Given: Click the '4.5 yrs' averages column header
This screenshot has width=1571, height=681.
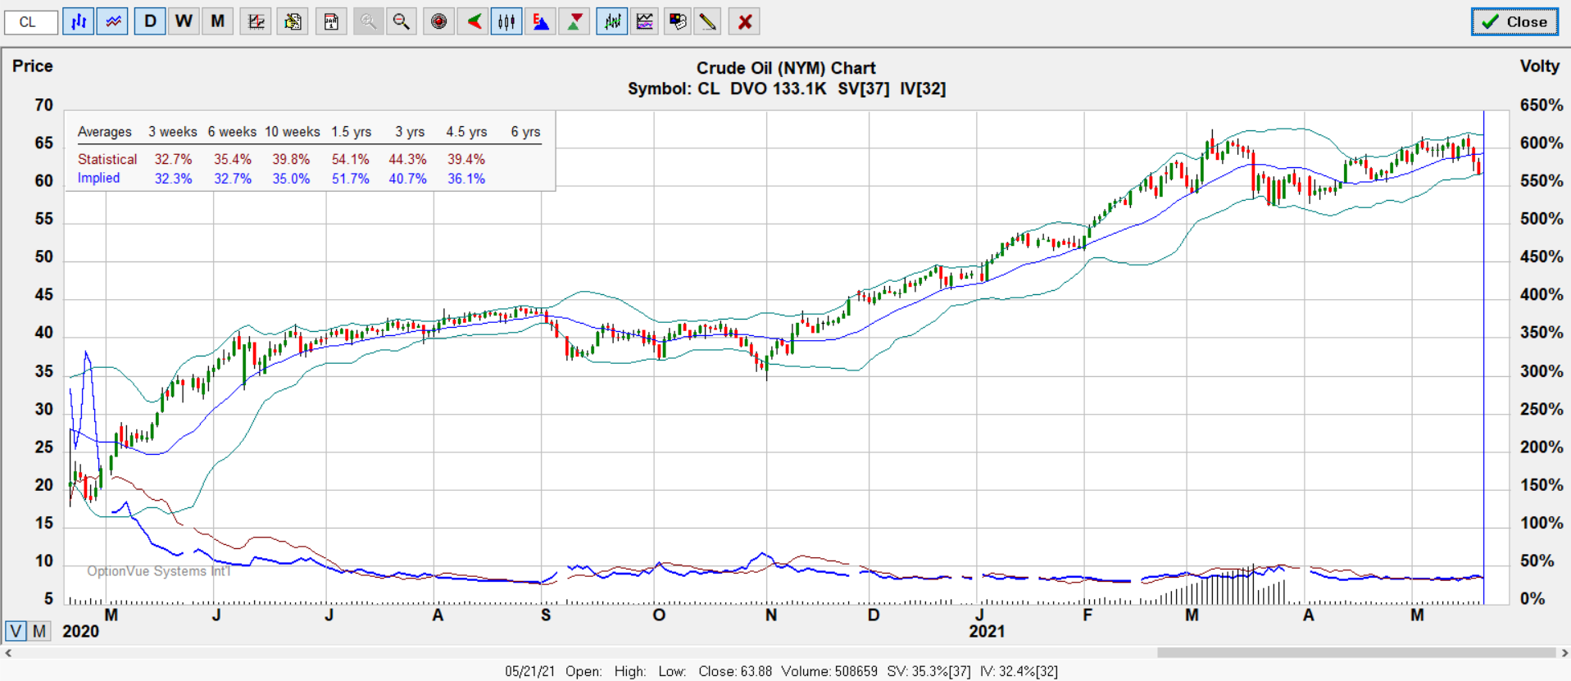Looking at the screenshot, I should pos(466,132).
